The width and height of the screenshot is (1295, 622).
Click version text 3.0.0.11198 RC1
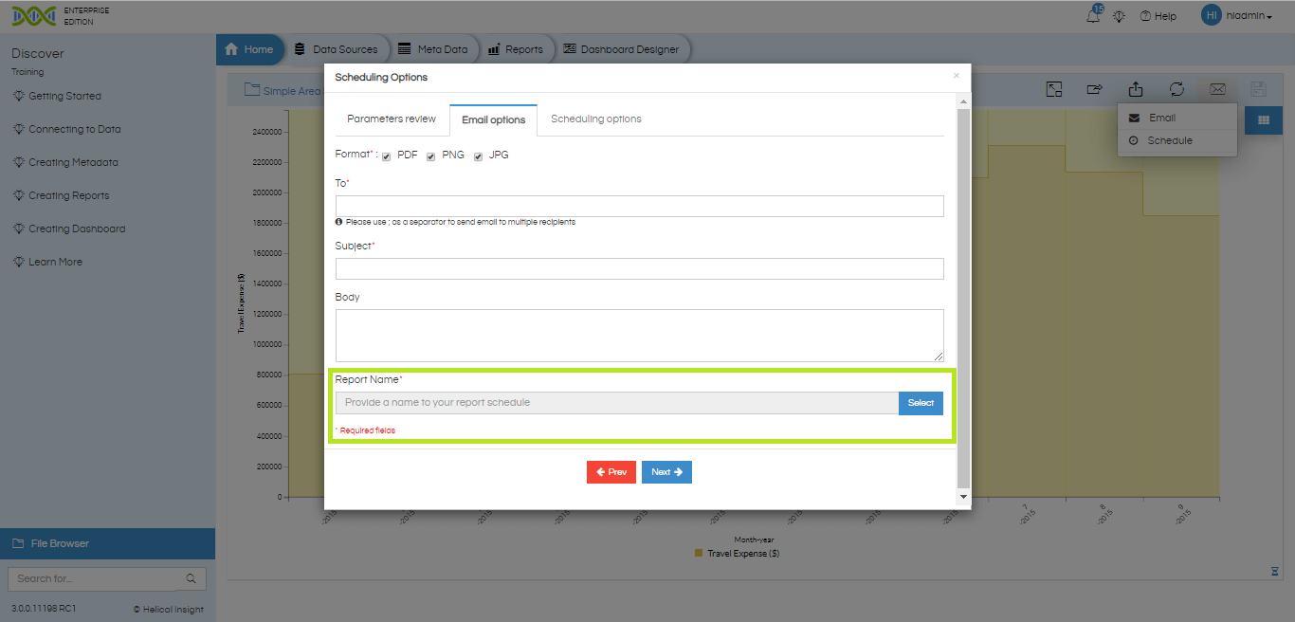click(x=44, y=608)
